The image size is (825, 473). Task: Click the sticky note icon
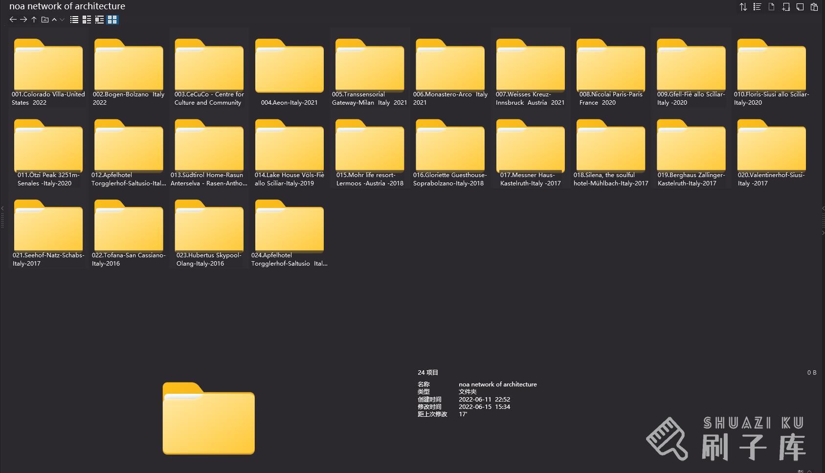[x=800, y=7]
